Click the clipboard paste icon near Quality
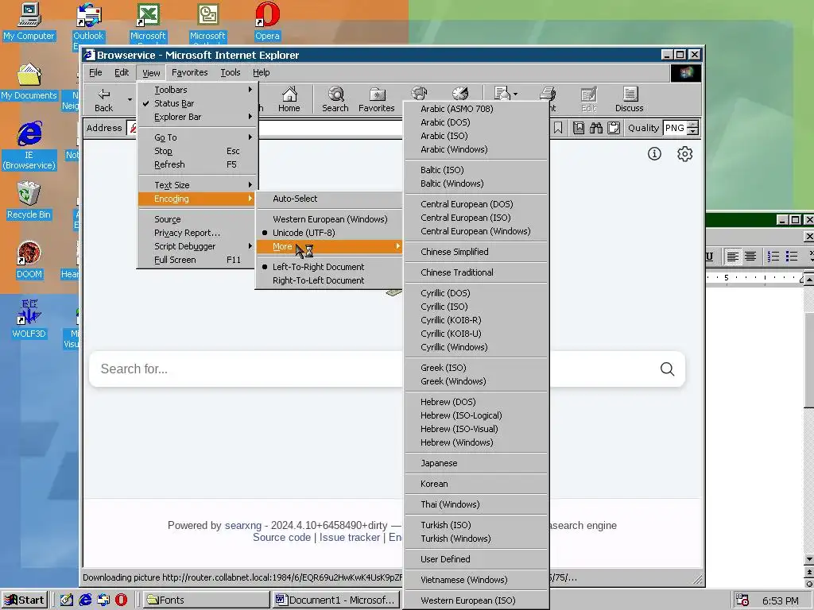814x610 pixels. pos(614,128)
